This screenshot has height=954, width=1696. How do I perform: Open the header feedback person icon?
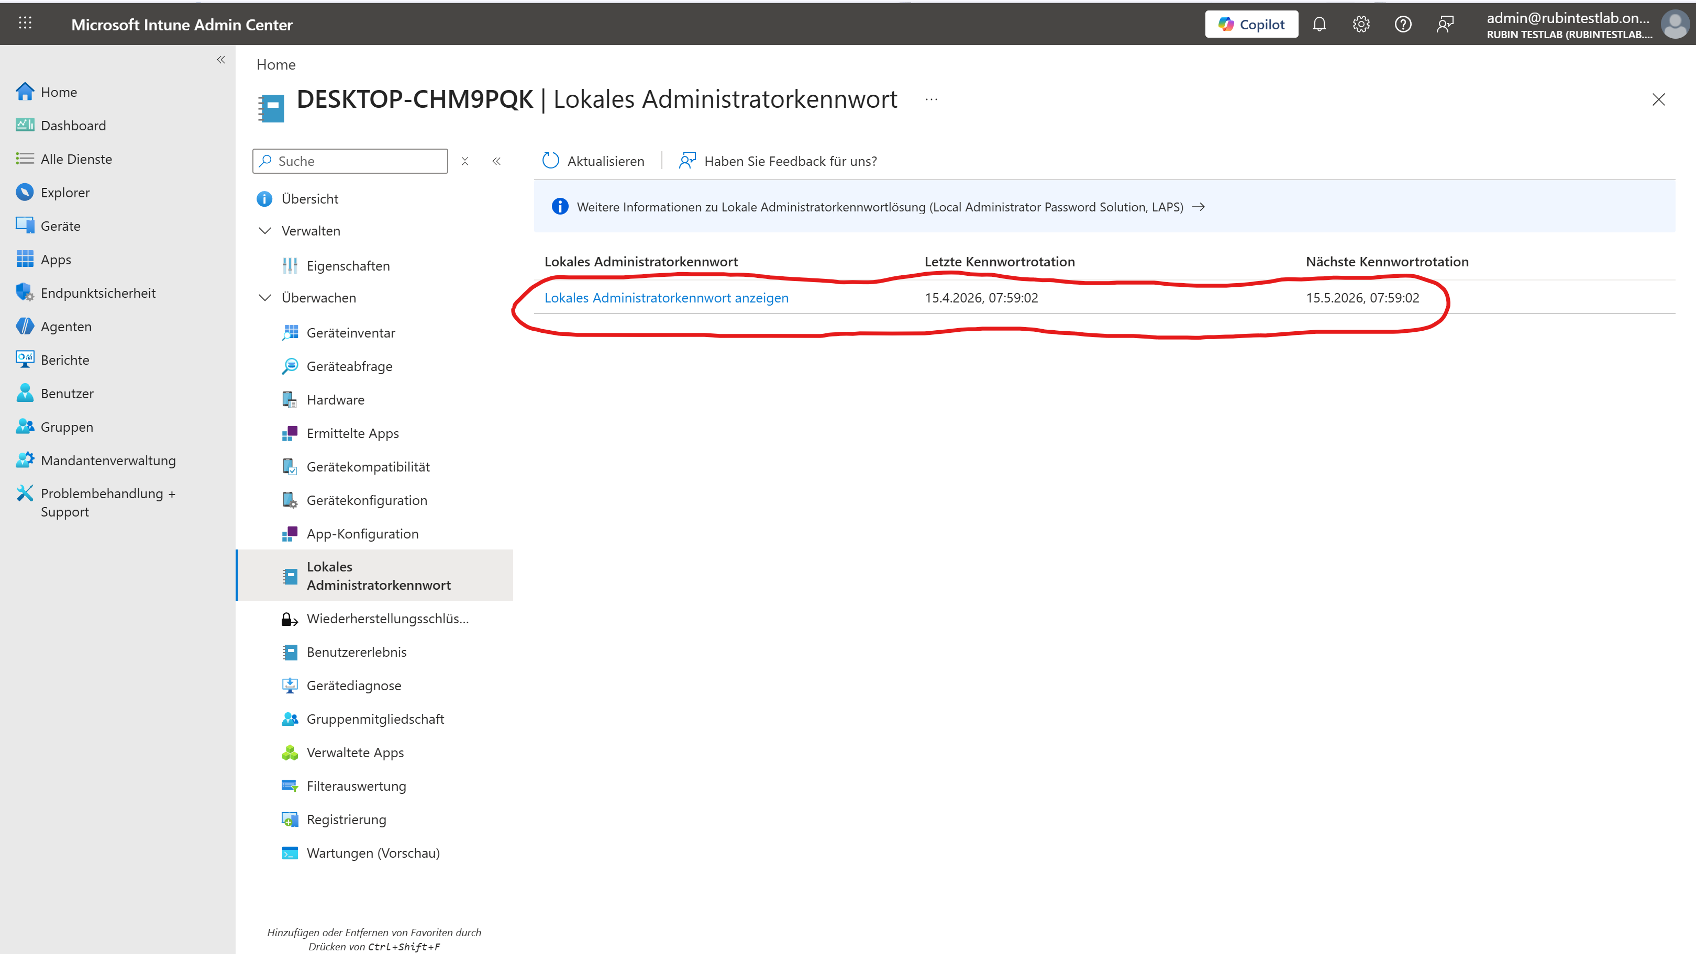(x=1445, y=25)
